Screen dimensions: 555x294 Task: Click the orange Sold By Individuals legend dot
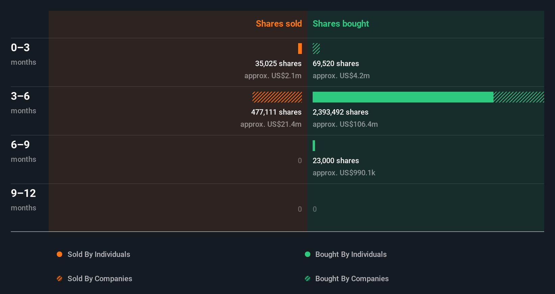coord(59,254)
